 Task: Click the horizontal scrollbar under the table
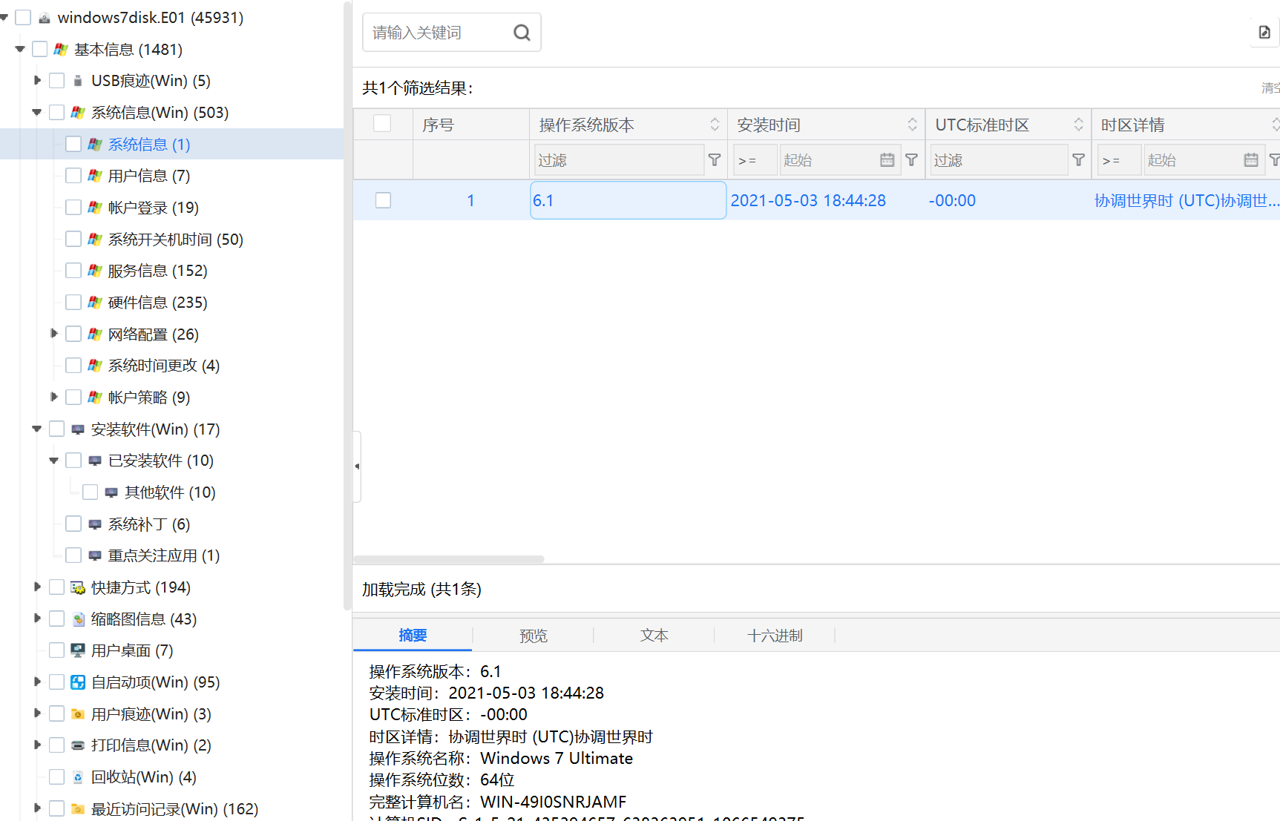[449, 559]
